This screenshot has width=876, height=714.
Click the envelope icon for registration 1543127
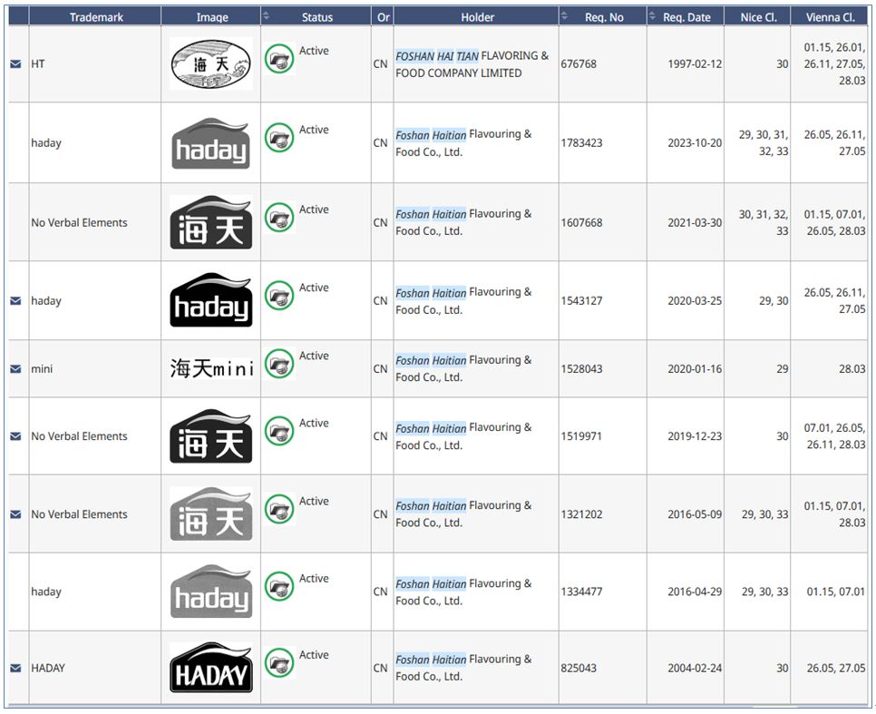[15, 301]
